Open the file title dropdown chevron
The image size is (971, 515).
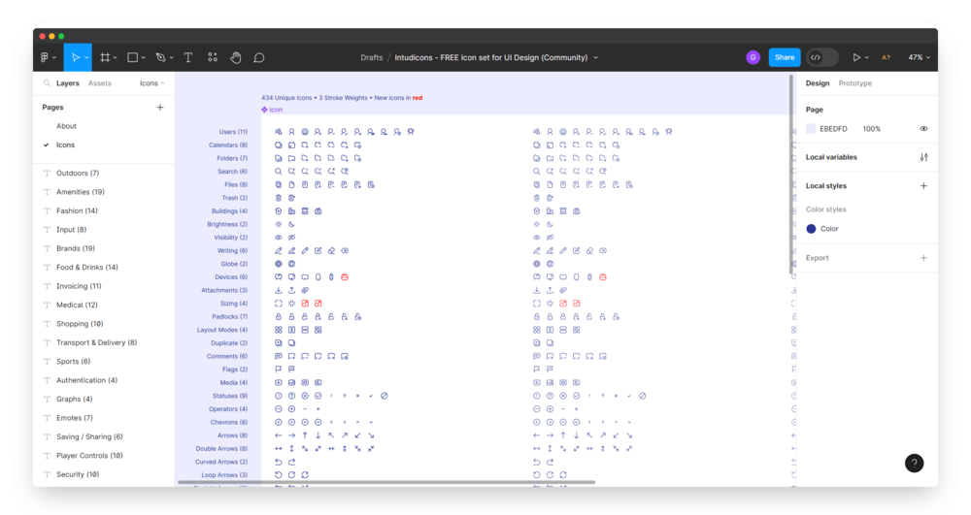click(596, 57)
